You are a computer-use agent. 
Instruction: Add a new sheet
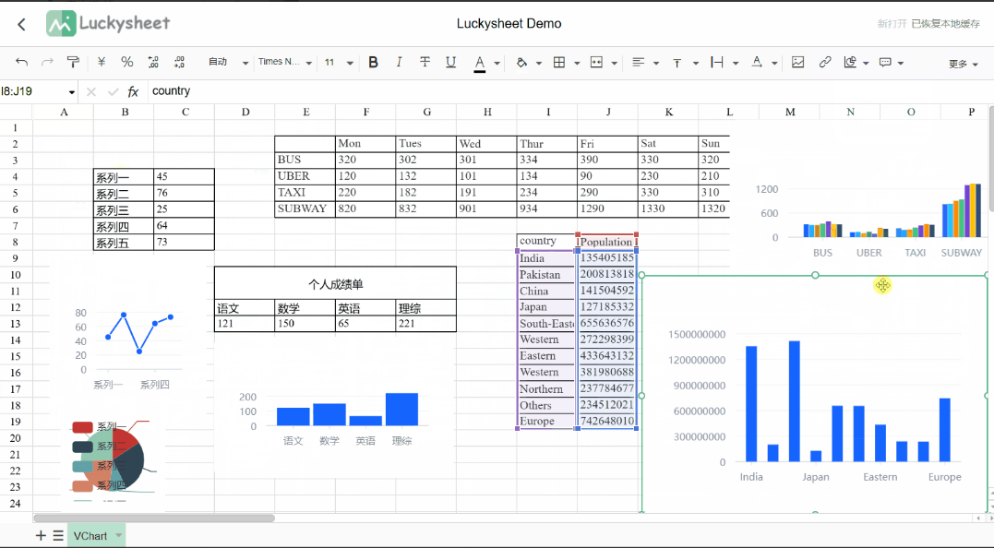click(41, 536)
